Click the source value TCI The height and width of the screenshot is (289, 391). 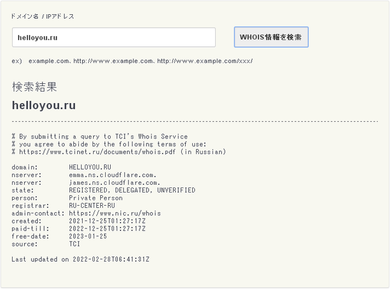pos(74,244)
